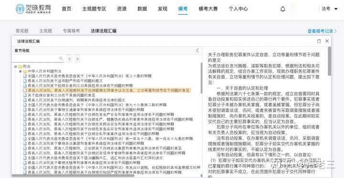Open 第一百五十八条、第一百五十九条的解释

tap(110, 138)
